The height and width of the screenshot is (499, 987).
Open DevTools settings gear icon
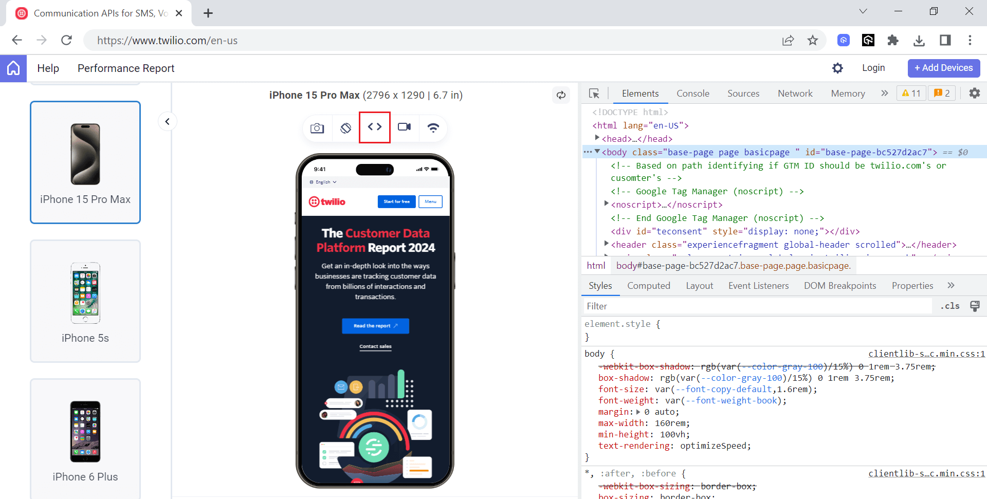pyautogui.click(x=974, y=93)
